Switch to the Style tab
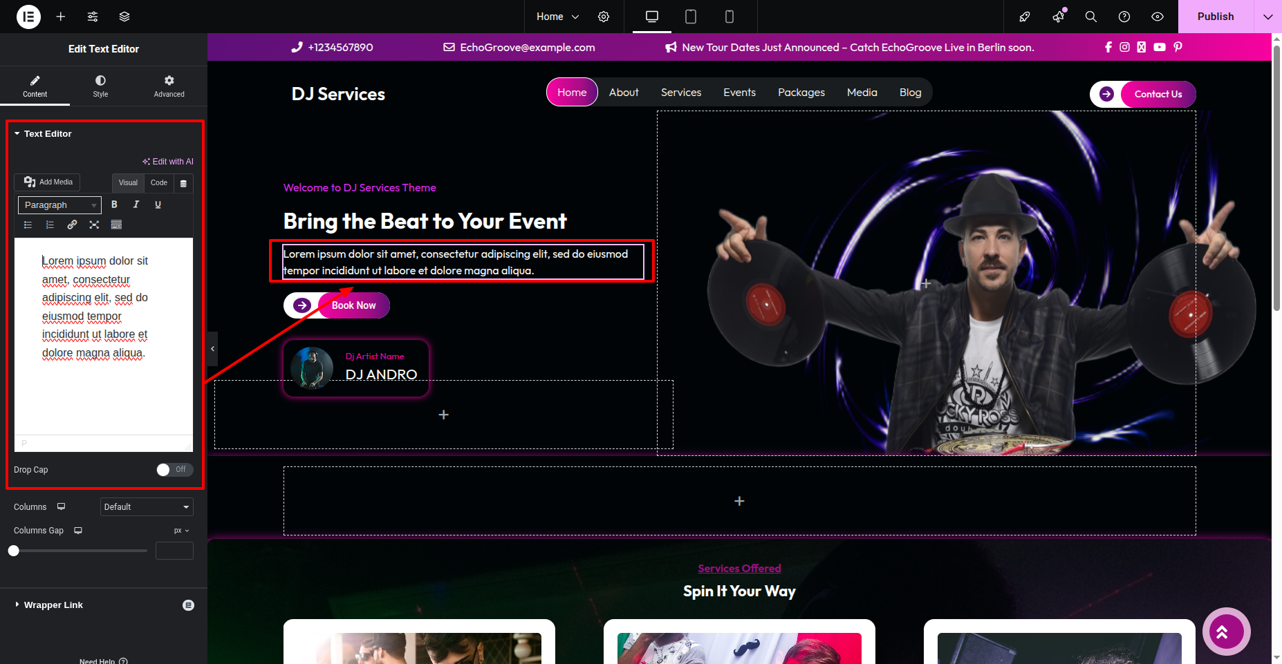Screen dimensions: 1282x664 [100, 86]
